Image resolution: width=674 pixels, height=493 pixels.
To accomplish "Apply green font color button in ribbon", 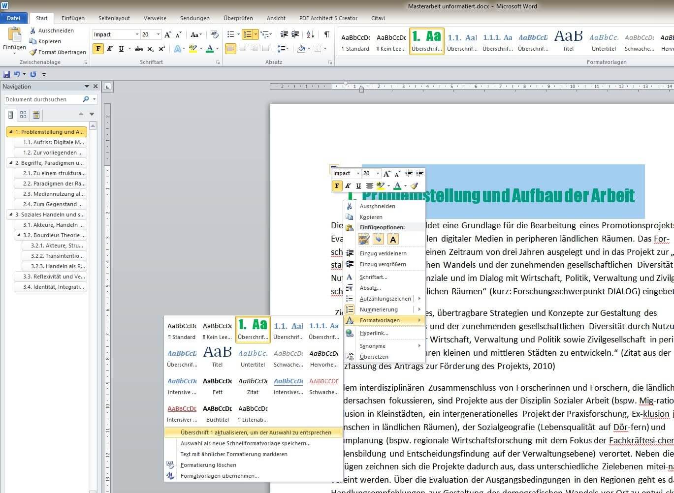I will (209, 49).
